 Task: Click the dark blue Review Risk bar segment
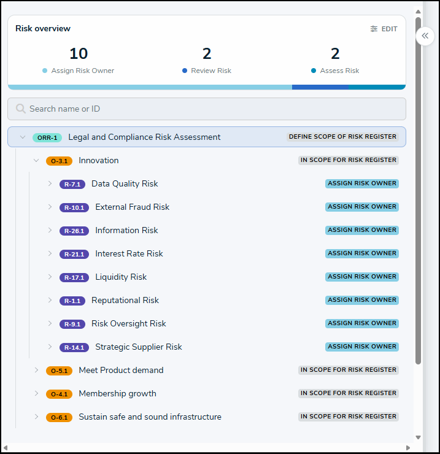320,87
